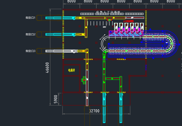Select the 应急人工分拣区 title text
182x126 pixels.
pyautogui.click(x=108, y=12)
